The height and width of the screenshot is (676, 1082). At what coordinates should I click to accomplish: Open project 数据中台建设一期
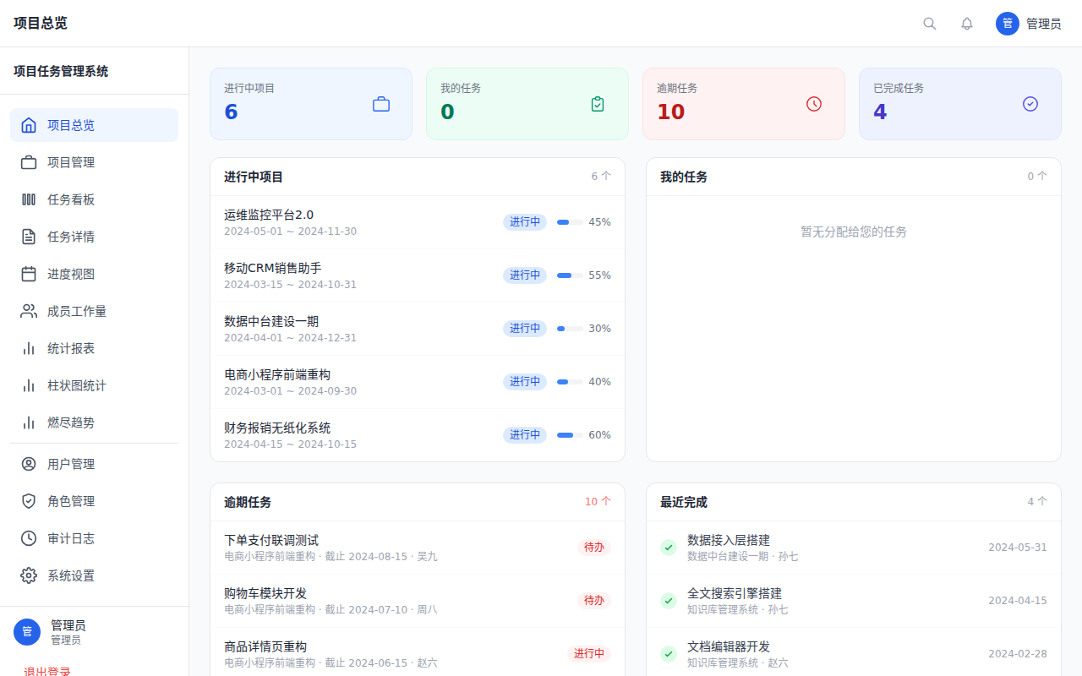[418, 329]
